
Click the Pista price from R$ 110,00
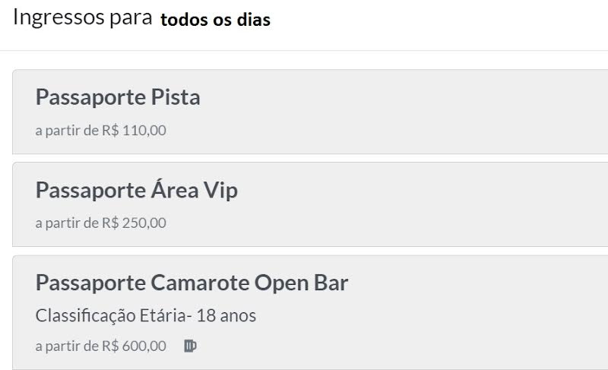coord(134,130)
